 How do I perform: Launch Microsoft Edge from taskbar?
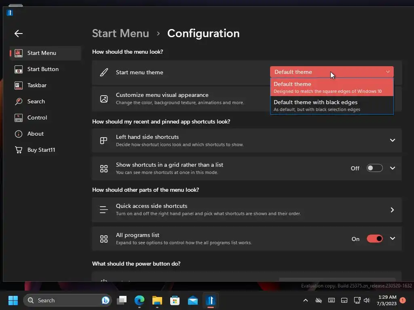click(139, 300)
